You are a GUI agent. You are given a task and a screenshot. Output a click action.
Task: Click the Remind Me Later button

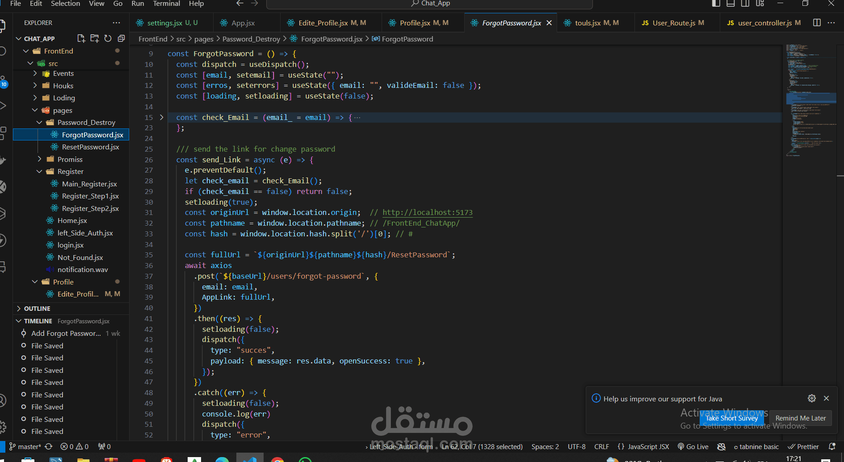click(x=801, y=418)
